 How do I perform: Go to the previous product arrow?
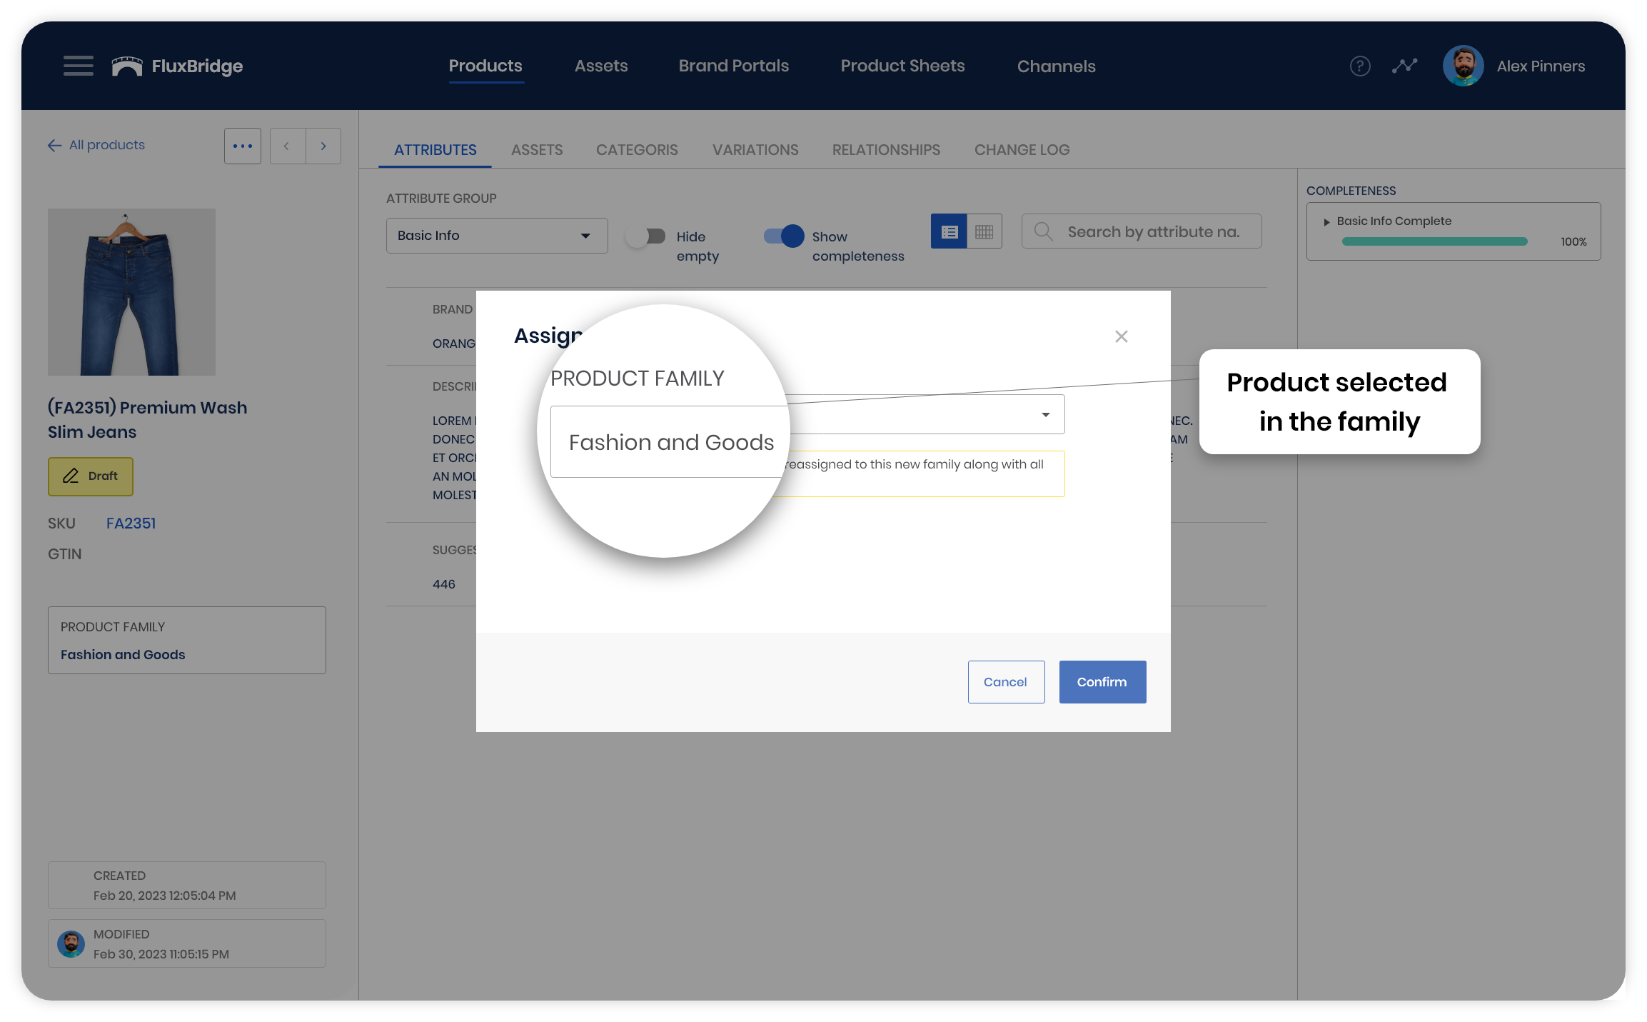point(287,146)
